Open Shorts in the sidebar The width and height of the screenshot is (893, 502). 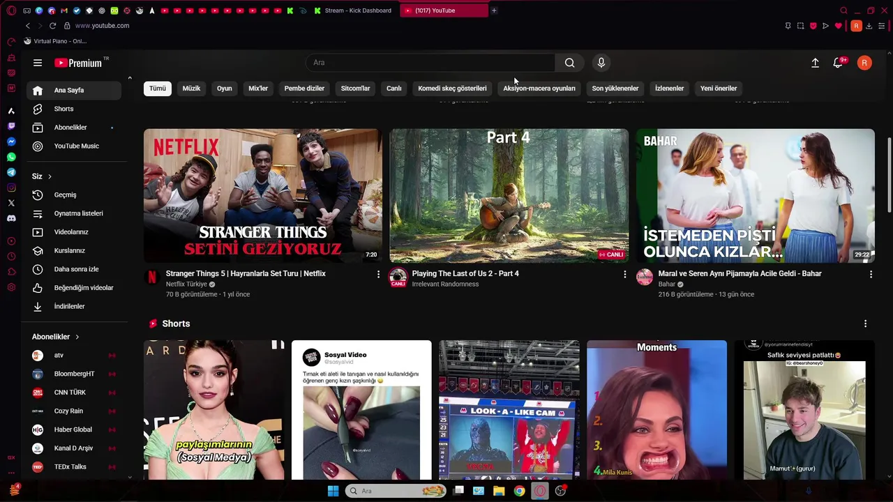pyautogui.click(x=74, y=109)
